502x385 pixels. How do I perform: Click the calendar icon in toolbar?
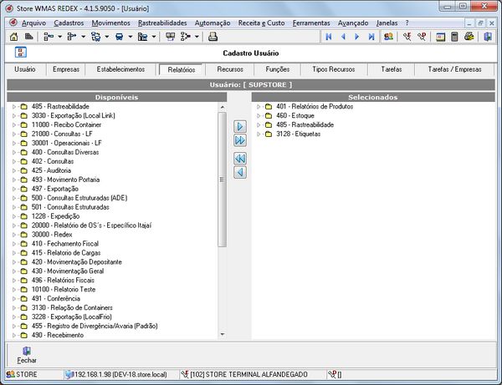(x=441, y=37)
